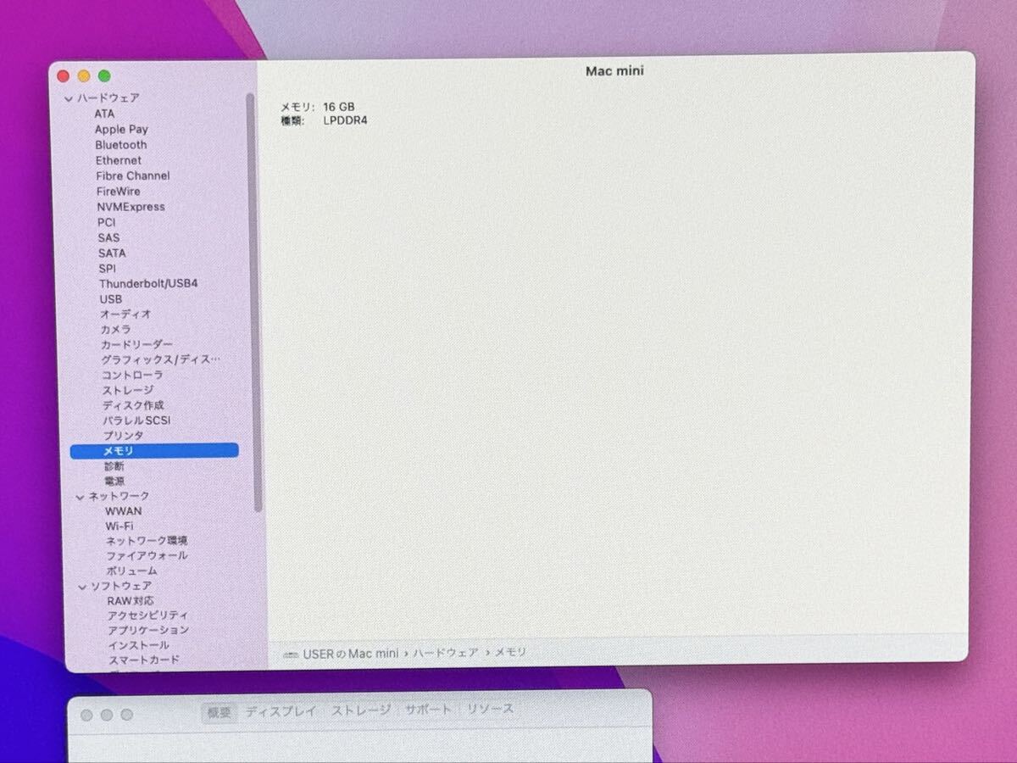Open the ストレージ tab in lower window
1017x763 pixels.
pos(361,710)
